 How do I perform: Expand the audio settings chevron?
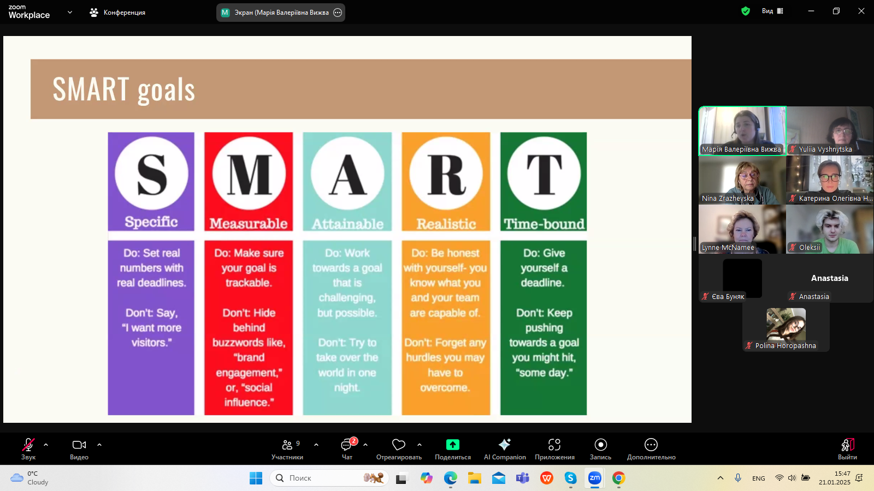tap(46, 445)
